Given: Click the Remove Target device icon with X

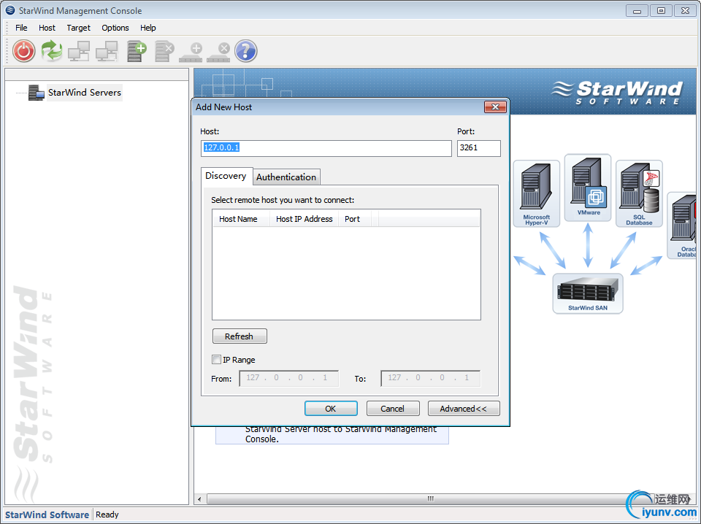Looking at the screenshot, I should (218, 52).
